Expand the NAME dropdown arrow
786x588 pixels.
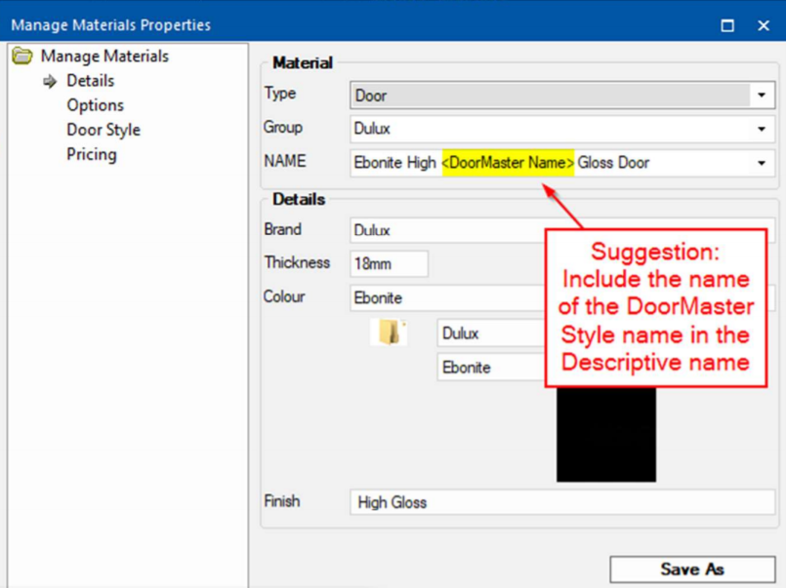click(762, 163)
